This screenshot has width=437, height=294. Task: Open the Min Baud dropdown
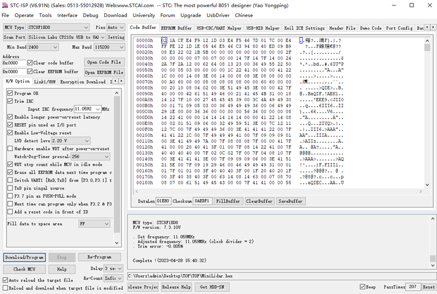click(43, 47)
